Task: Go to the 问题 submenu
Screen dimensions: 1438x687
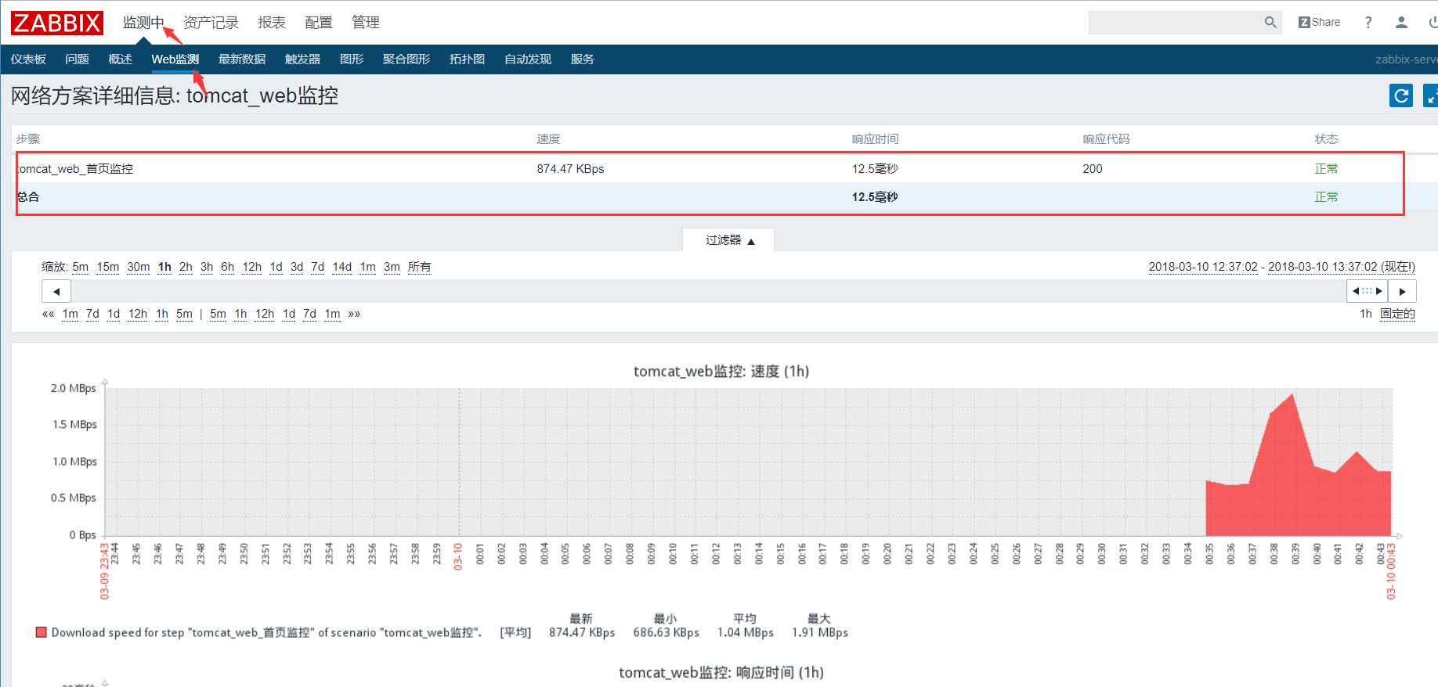Action: click(x=77, y=59)
